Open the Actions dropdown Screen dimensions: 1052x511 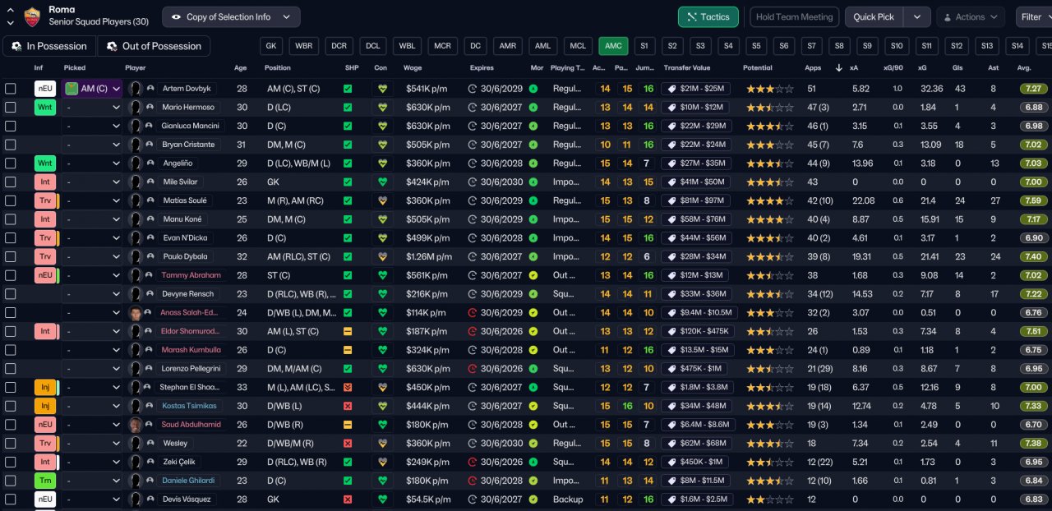pos(971,16)
